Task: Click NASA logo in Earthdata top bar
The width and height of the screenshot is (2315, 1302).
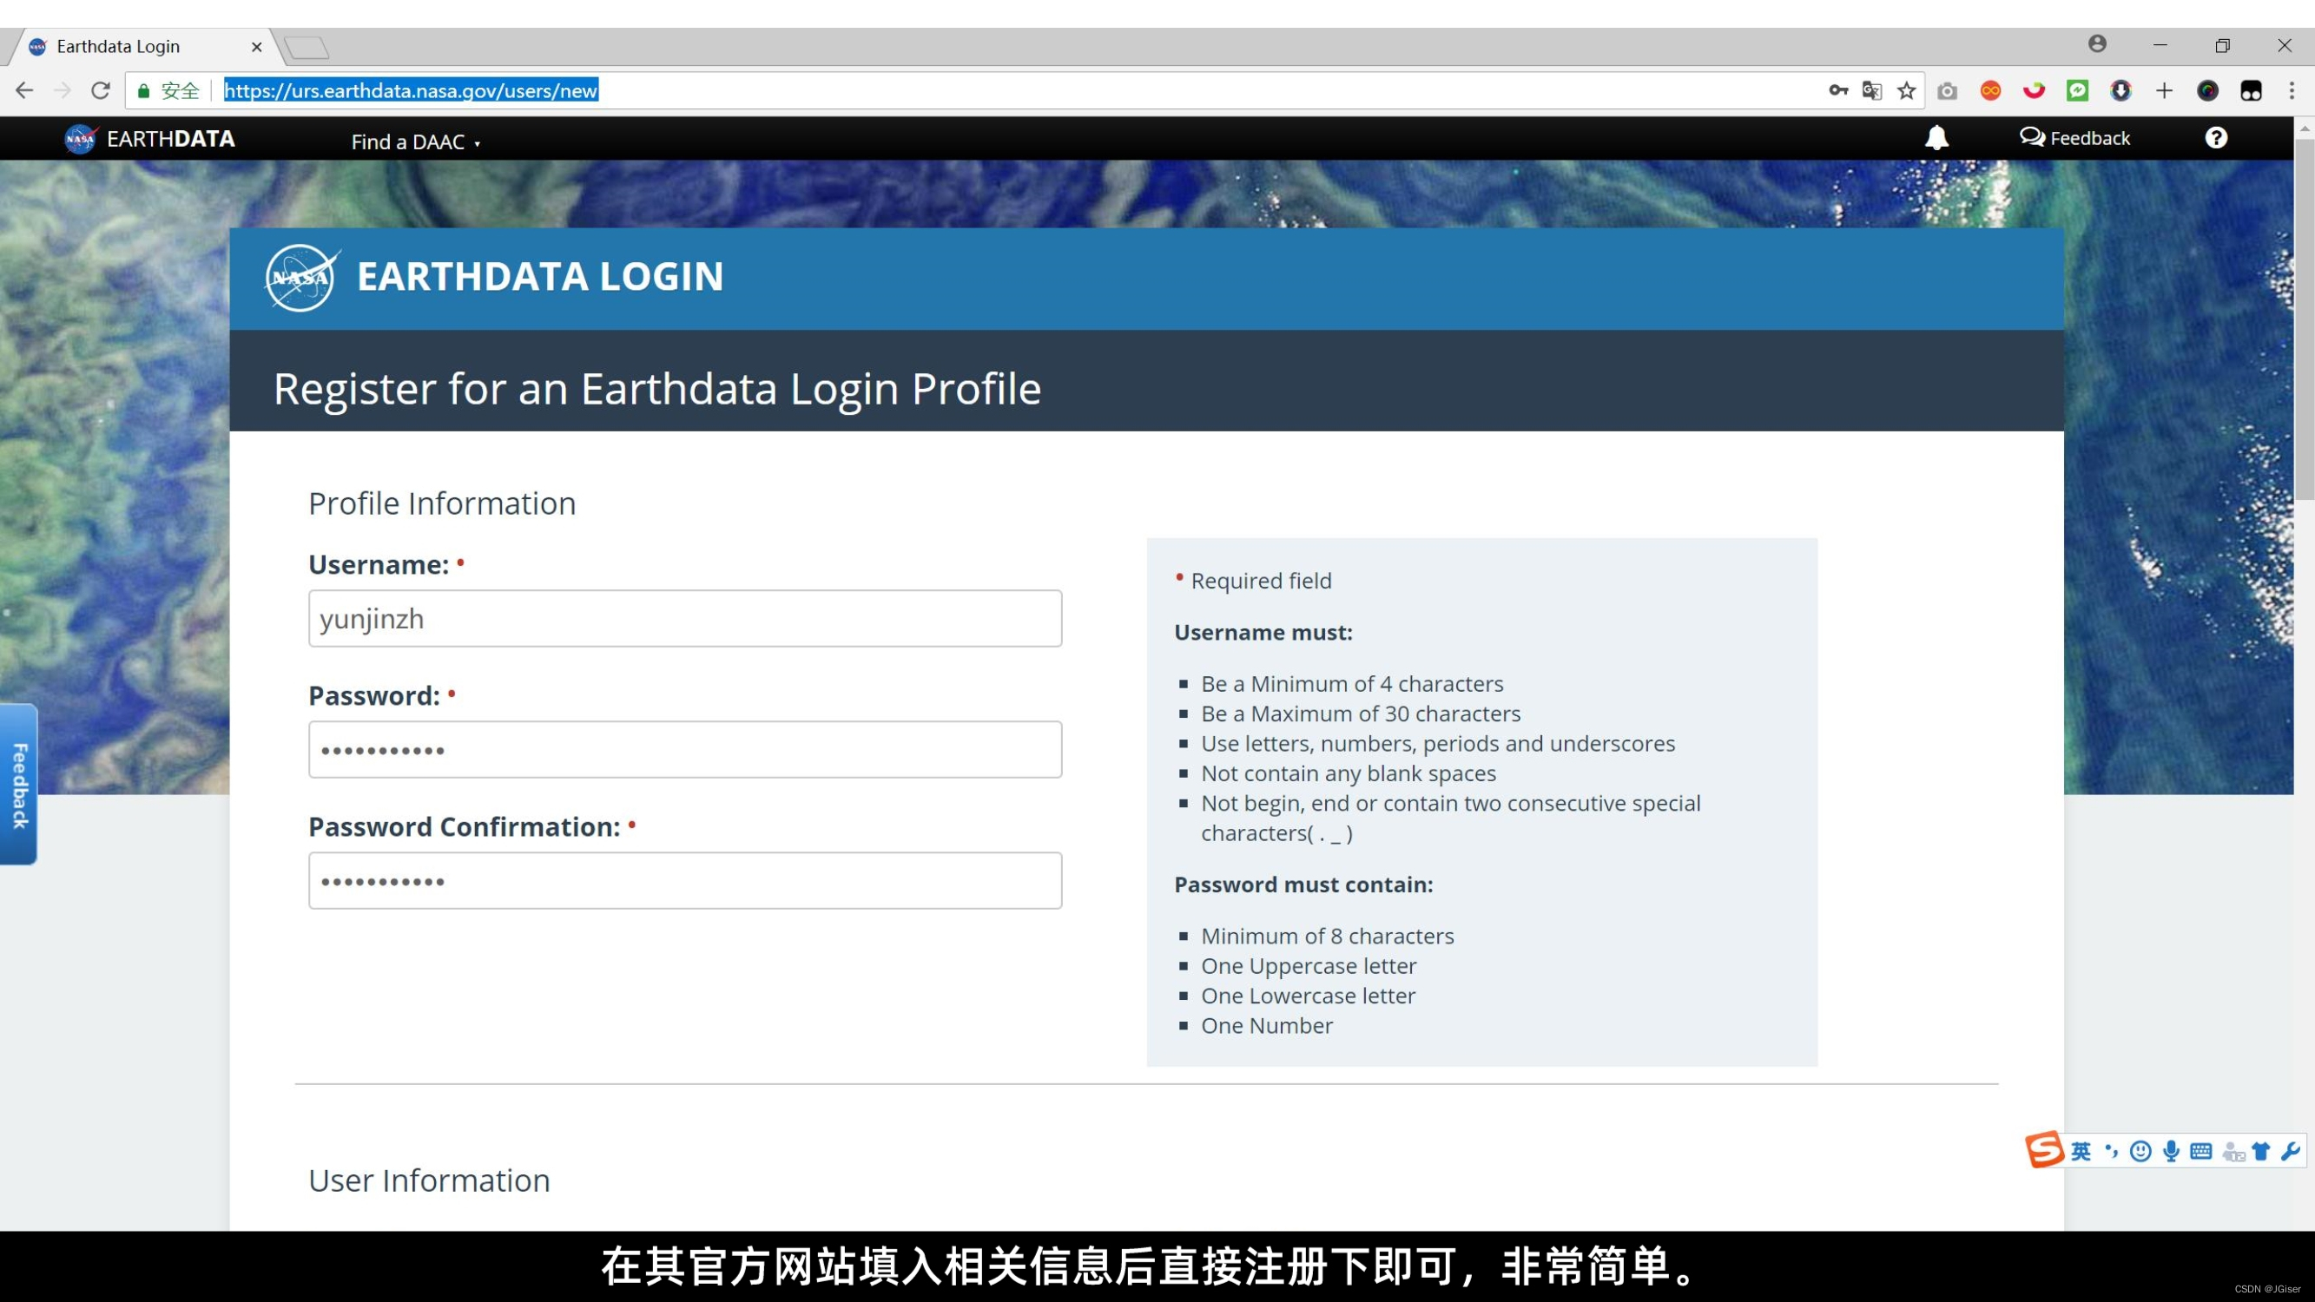Action: 79,138
